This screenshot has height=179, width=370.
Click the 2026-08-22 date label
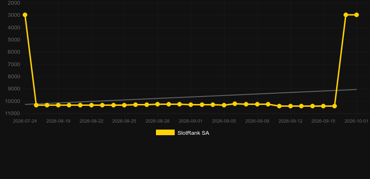pyautogui.click(x=91, y=121)
